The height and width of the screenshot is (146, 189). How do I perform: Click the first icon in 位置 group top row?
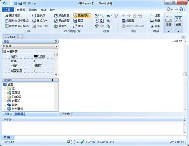[x=97, y=16]
